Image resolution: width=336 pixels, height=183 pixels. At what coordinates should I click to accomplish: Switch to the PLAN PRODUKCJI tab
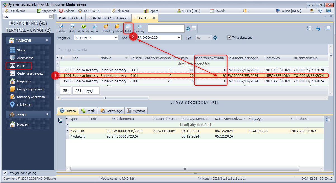coord(71,18)
